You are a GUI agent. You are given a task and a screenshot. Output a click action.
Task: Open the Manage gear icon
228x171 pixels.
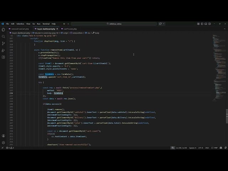pyautogui.click(x=3, y=142)
